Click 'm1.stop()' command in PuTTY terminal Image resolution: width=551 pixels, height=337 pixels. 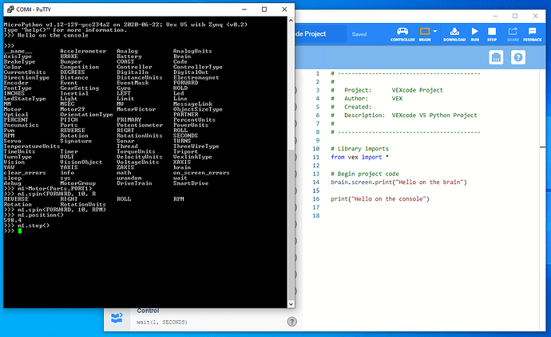[x=34, y=225]
